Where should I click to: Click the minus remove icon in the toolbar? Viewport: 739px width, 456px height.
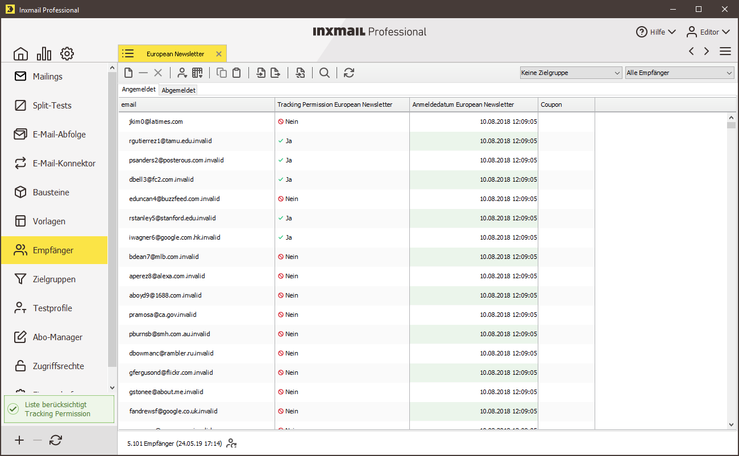tap(143, 73)
